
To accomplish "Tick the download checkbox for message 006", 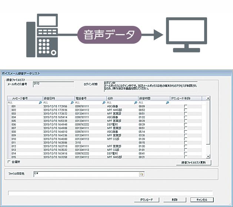I will tap(186, 125).
